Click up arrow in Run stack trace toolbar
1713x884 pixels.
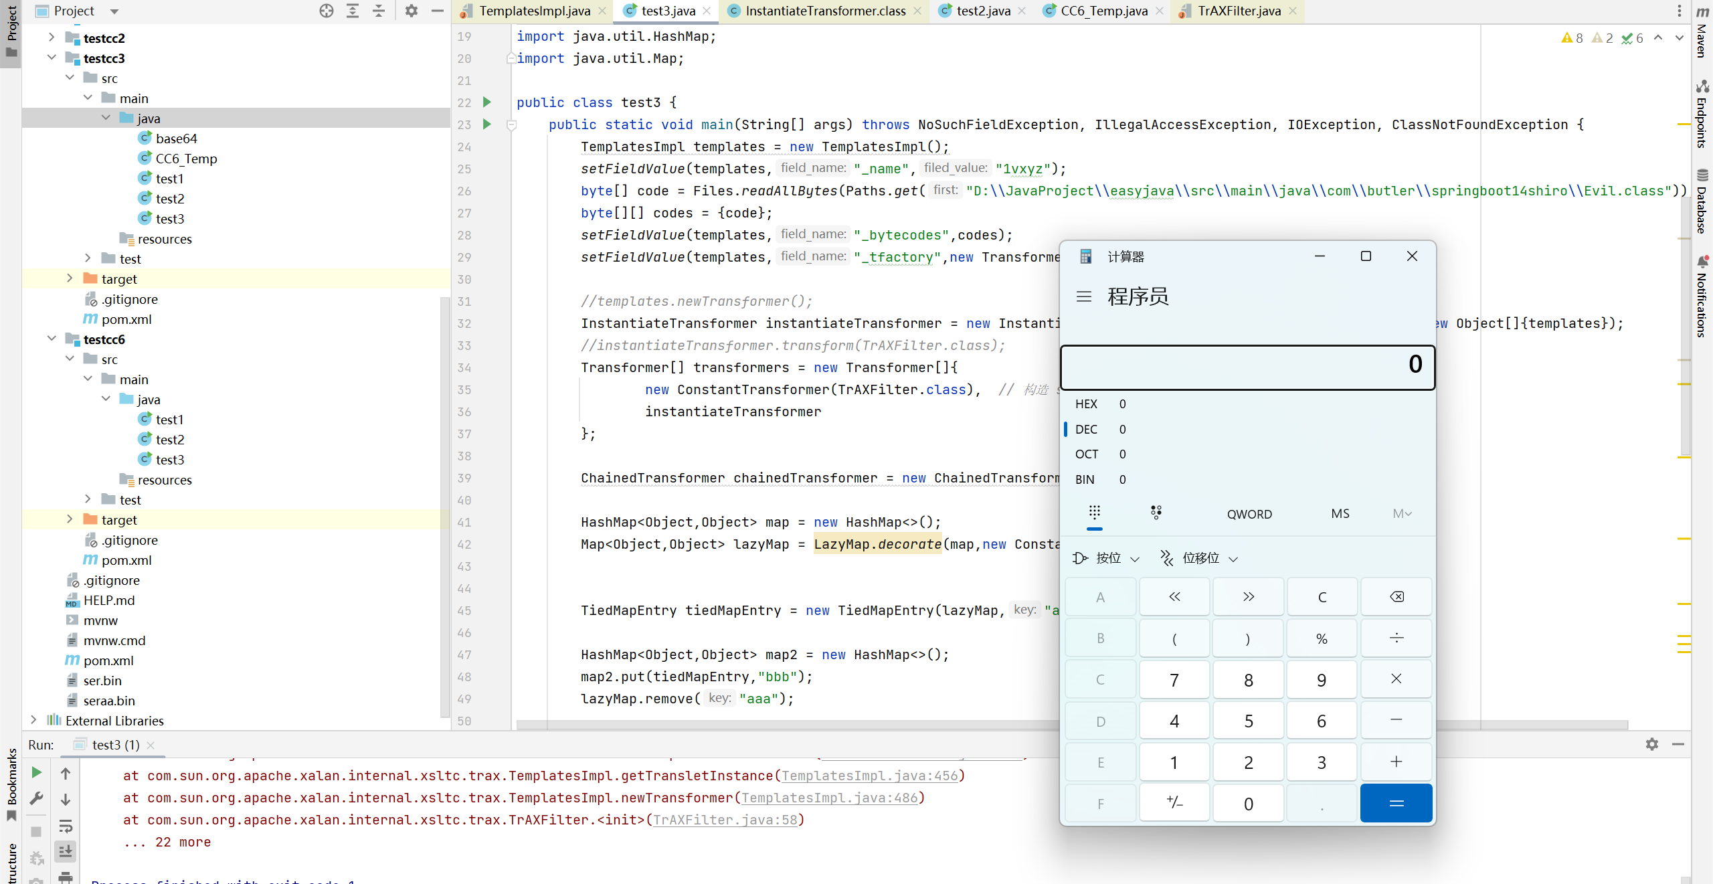tap(66, 774)
